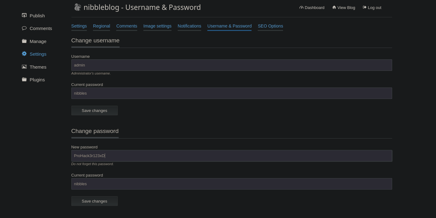436x218 pixels.
Task: Save changes in the Change password section
Action: (x=94, y=201)
